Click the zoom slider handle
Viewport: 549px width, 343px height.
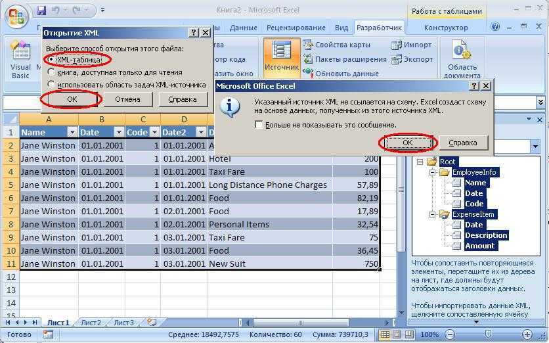pyautogui.click(x=489, y=334)
